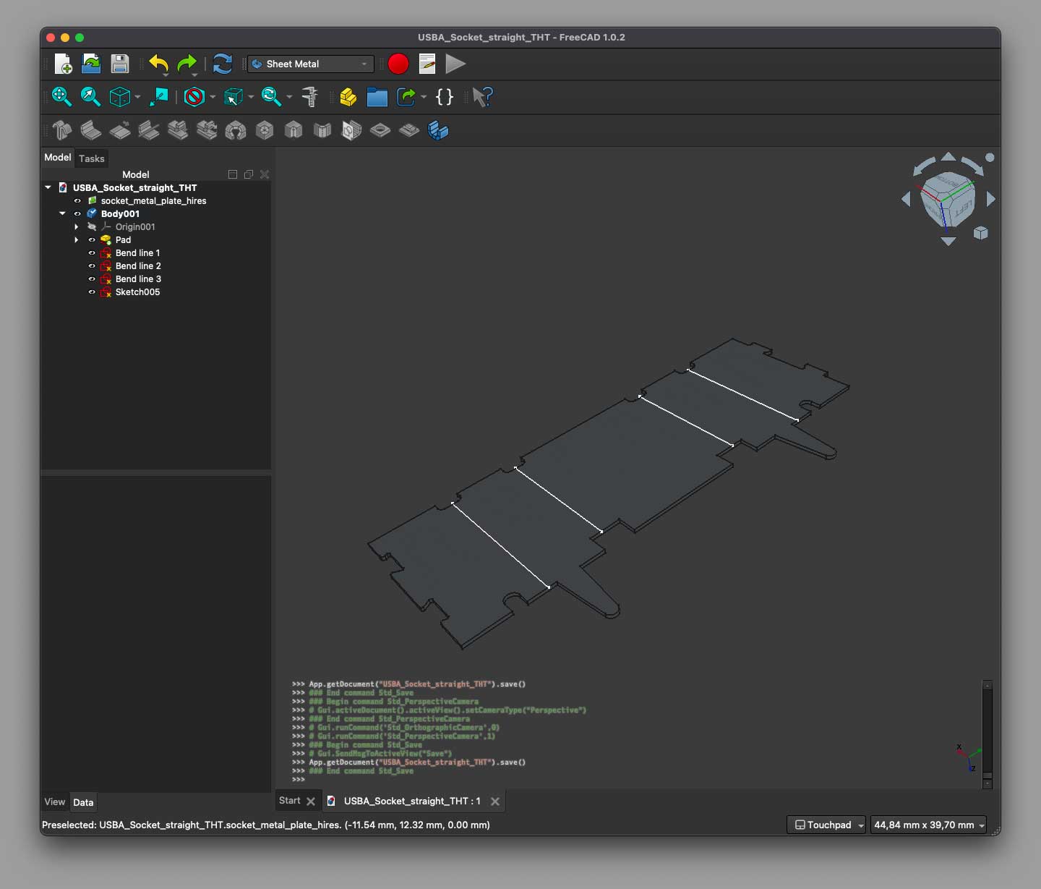Click the Python console vertical scrollbar
The height and width of the screenshot is (889, 1041).
(x=988, y=731)
